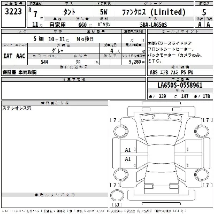Click the A1 mark on the front door

128,150
